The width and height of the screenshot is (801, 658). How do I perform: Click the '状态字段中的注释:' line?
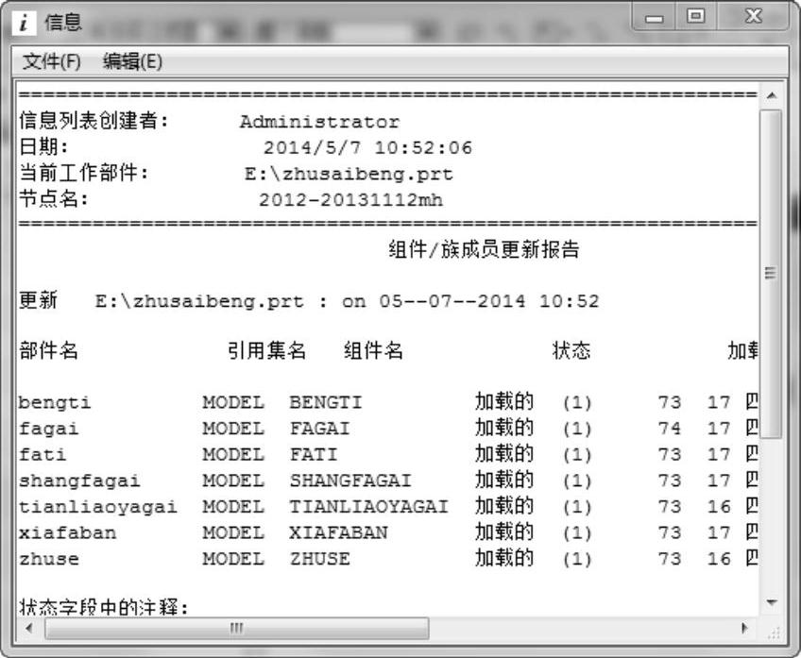pyautogui.click(x=104, y=607)
